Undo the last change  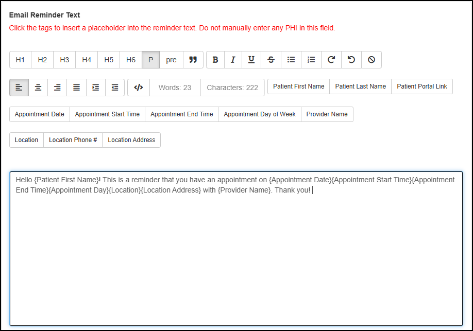351,59
